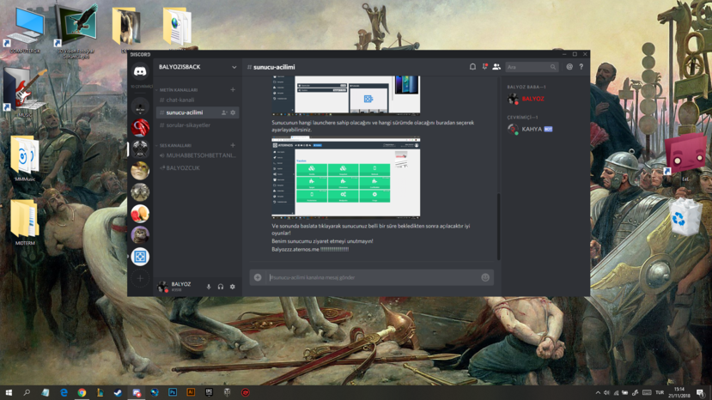Open Photoshop from the taskbar
This screenshot has height=400, width=712.
tap(173, 392)
